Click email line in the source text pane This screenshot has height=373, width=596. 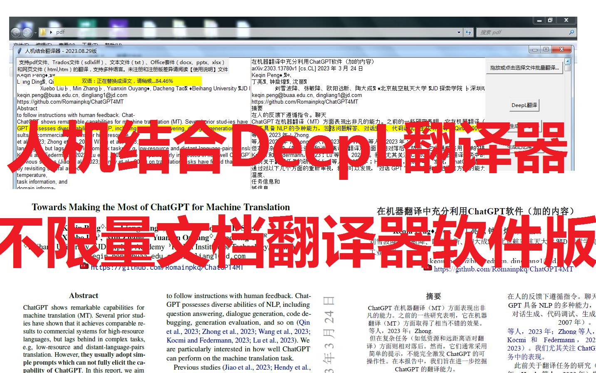72,95
